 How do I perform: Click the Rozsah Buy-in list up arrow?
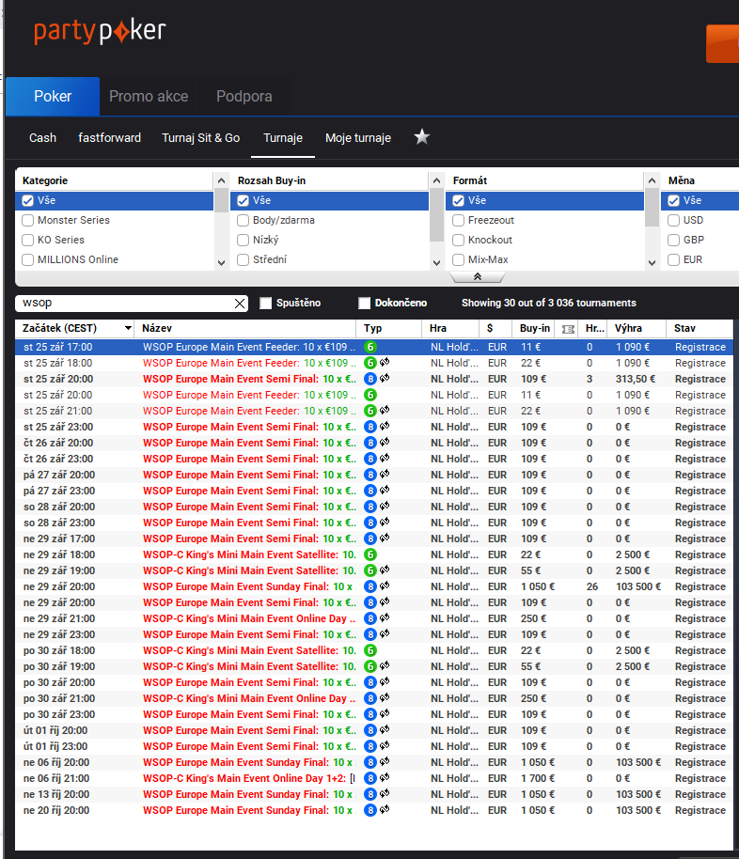click(x=436, y=180)
